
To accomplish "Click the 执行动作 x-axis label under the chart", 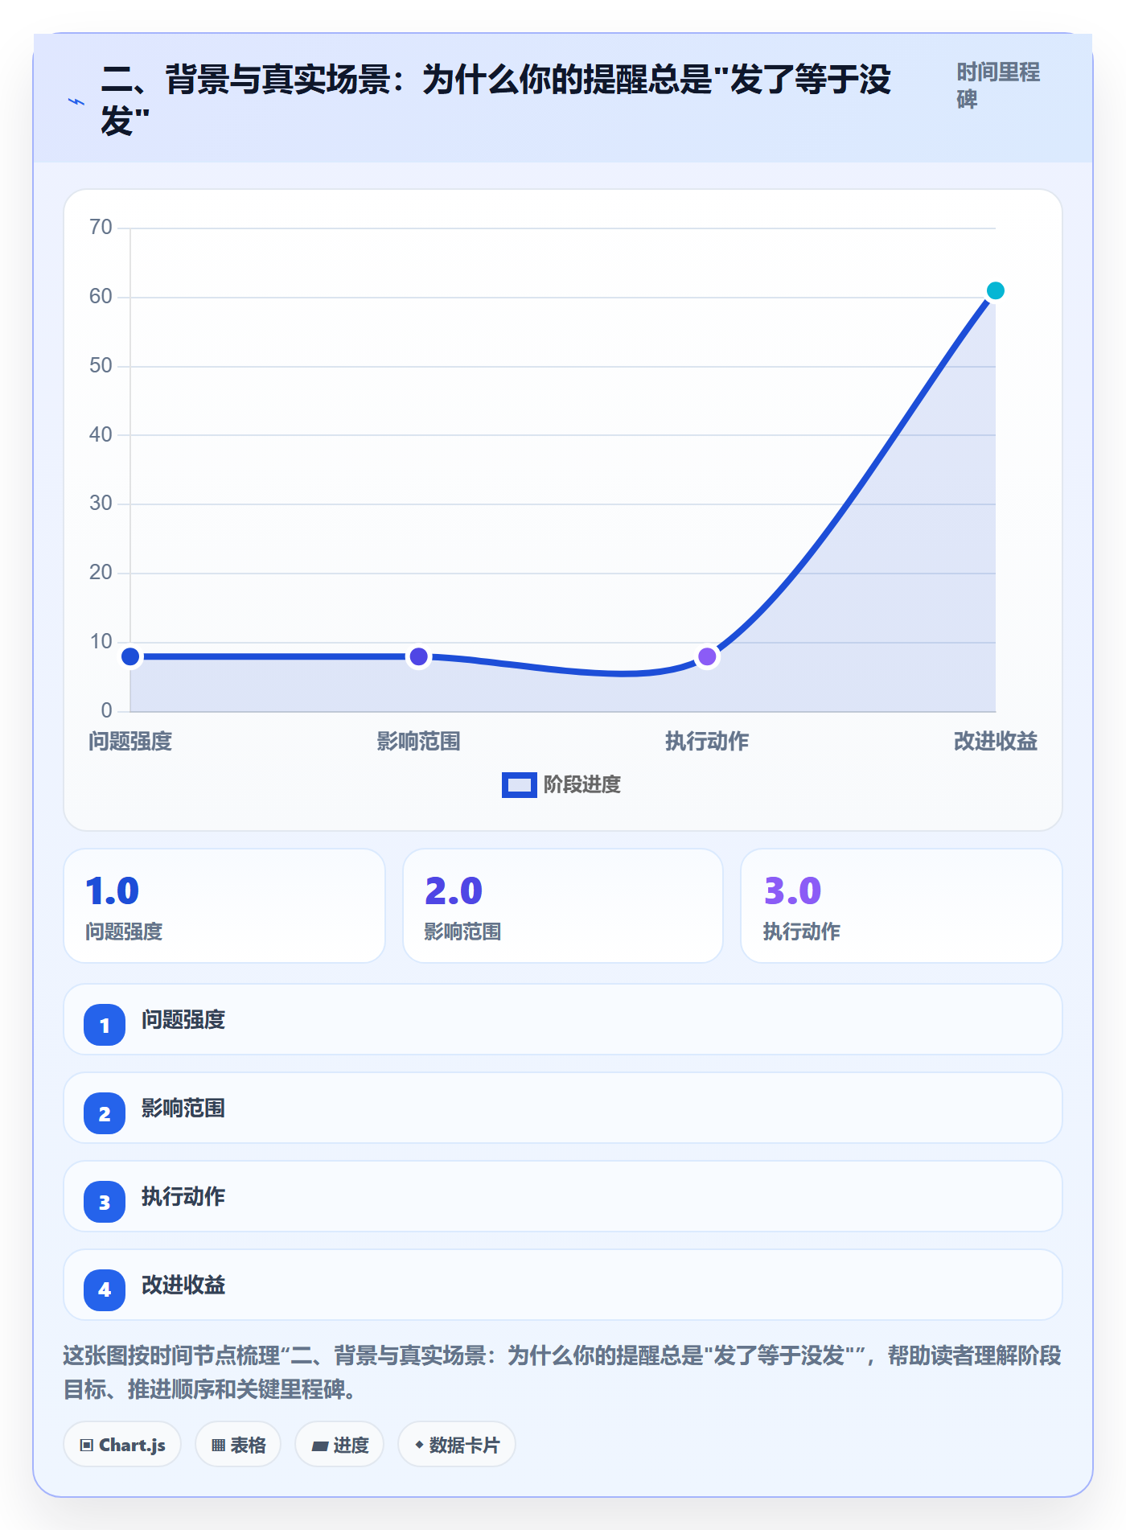I will click(707, 741).
